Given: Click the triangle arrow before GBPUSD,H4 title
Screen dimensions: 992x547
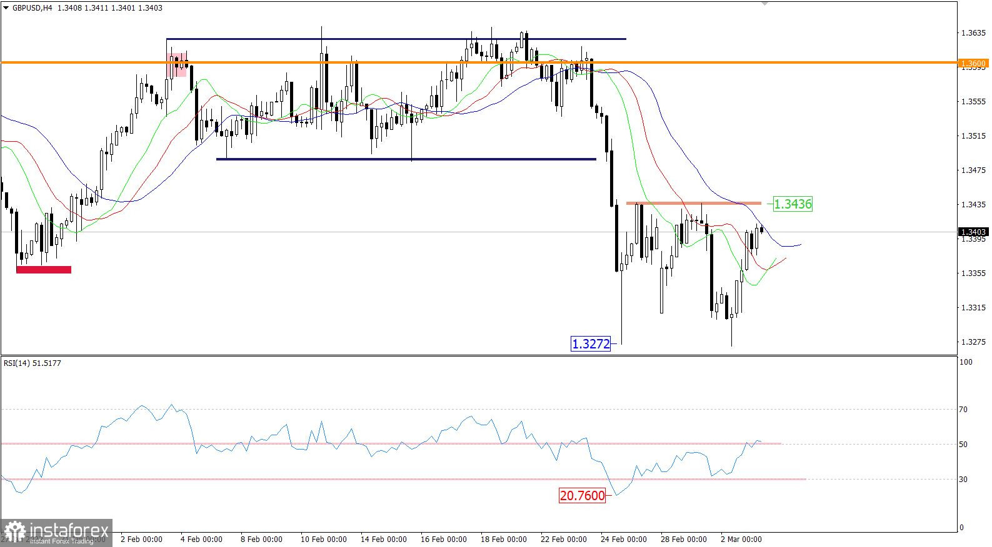Looking at the screenshot, I should click(6, 8).
